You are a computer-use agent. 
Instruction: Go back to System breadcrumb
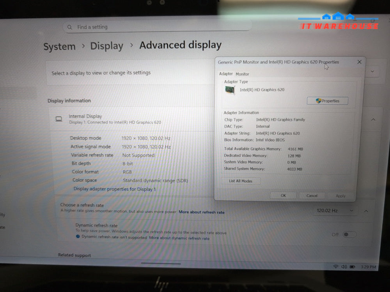point(59,46)
